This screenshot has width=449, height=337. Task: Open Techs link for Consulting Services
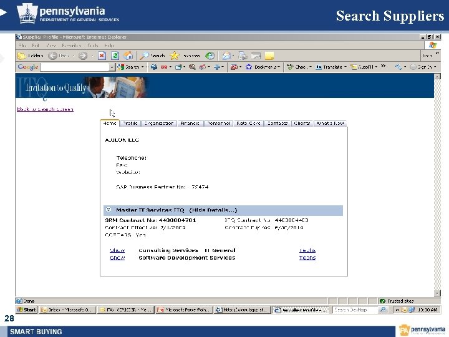307,250
